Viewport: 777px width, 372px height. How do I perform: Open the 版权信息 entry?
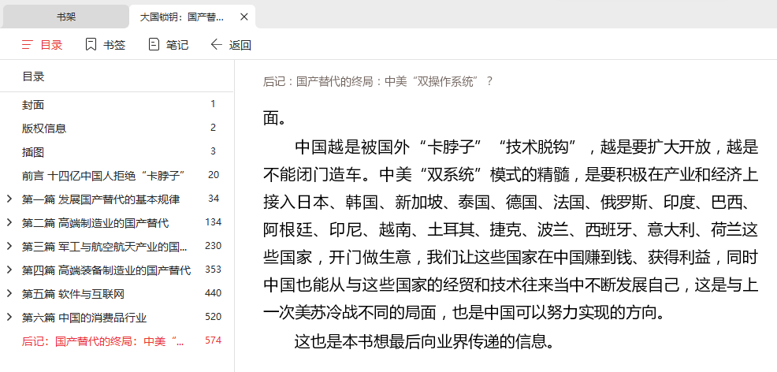[44, 128]
